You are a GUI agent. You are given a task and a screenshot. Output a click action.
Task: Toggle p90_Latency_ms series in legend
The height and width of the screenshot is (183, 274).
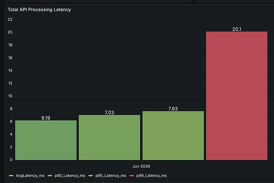click(x=70, y=175)
